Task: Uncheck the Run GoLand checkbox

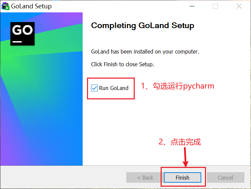Action: pyautogui.click(x=94, y=88)
